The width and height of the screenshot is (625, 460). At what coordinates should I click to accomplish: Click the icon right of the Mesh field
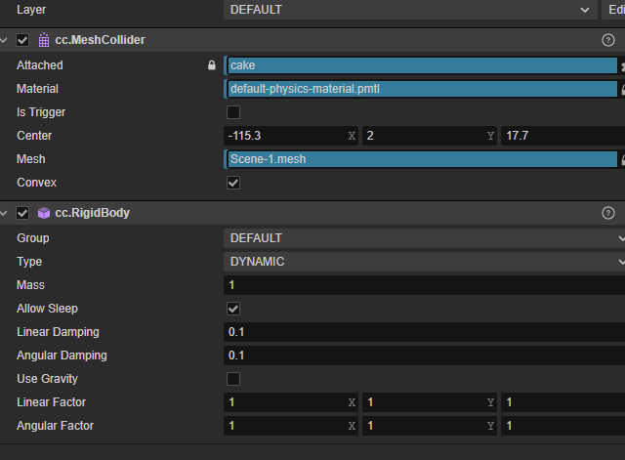(622, 159)
